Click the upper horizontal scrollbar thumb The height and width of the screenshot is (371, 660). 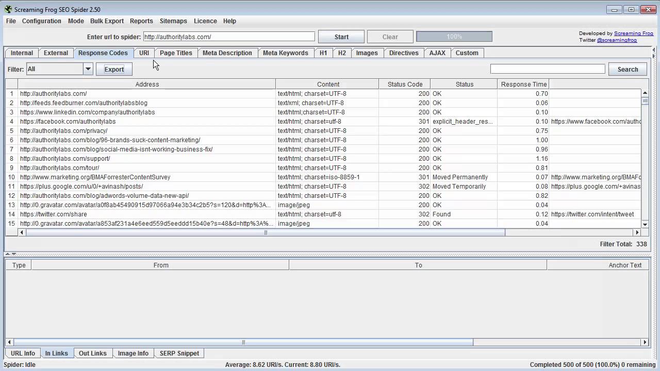tap(266, 232)
